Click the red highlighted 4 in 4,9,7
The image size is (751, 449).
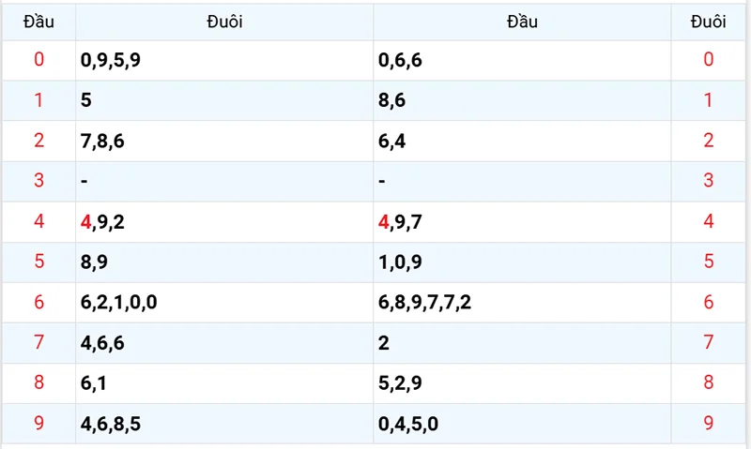click(383, 222)
